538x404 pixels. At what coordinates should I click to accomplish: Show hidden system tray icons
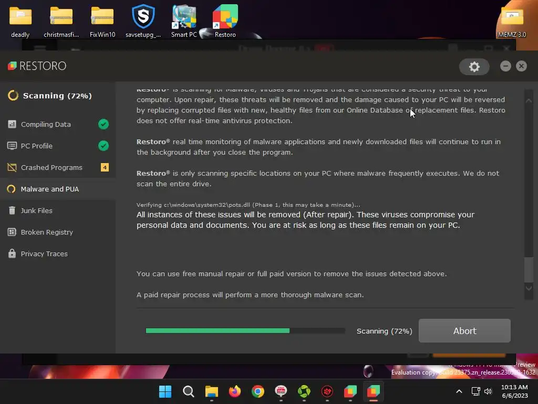[459, 391]
